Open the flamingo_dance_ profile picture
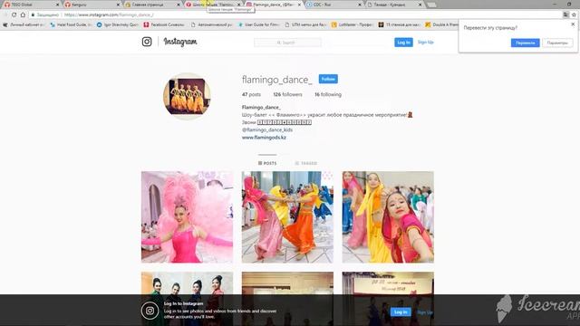This screenshot has width=580, height=326. point(188,97)
